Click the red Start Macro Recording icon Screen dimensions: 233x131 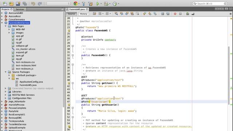click(x=175, y=14)
